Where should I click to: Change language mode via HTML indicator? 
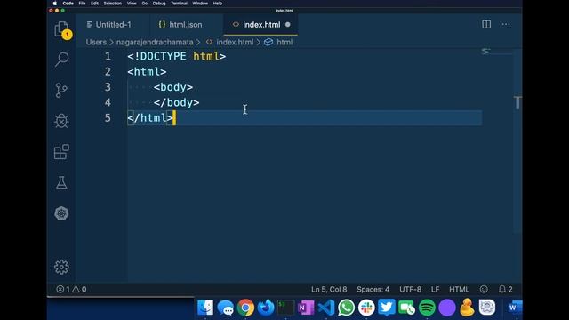(x=459, y=289)
